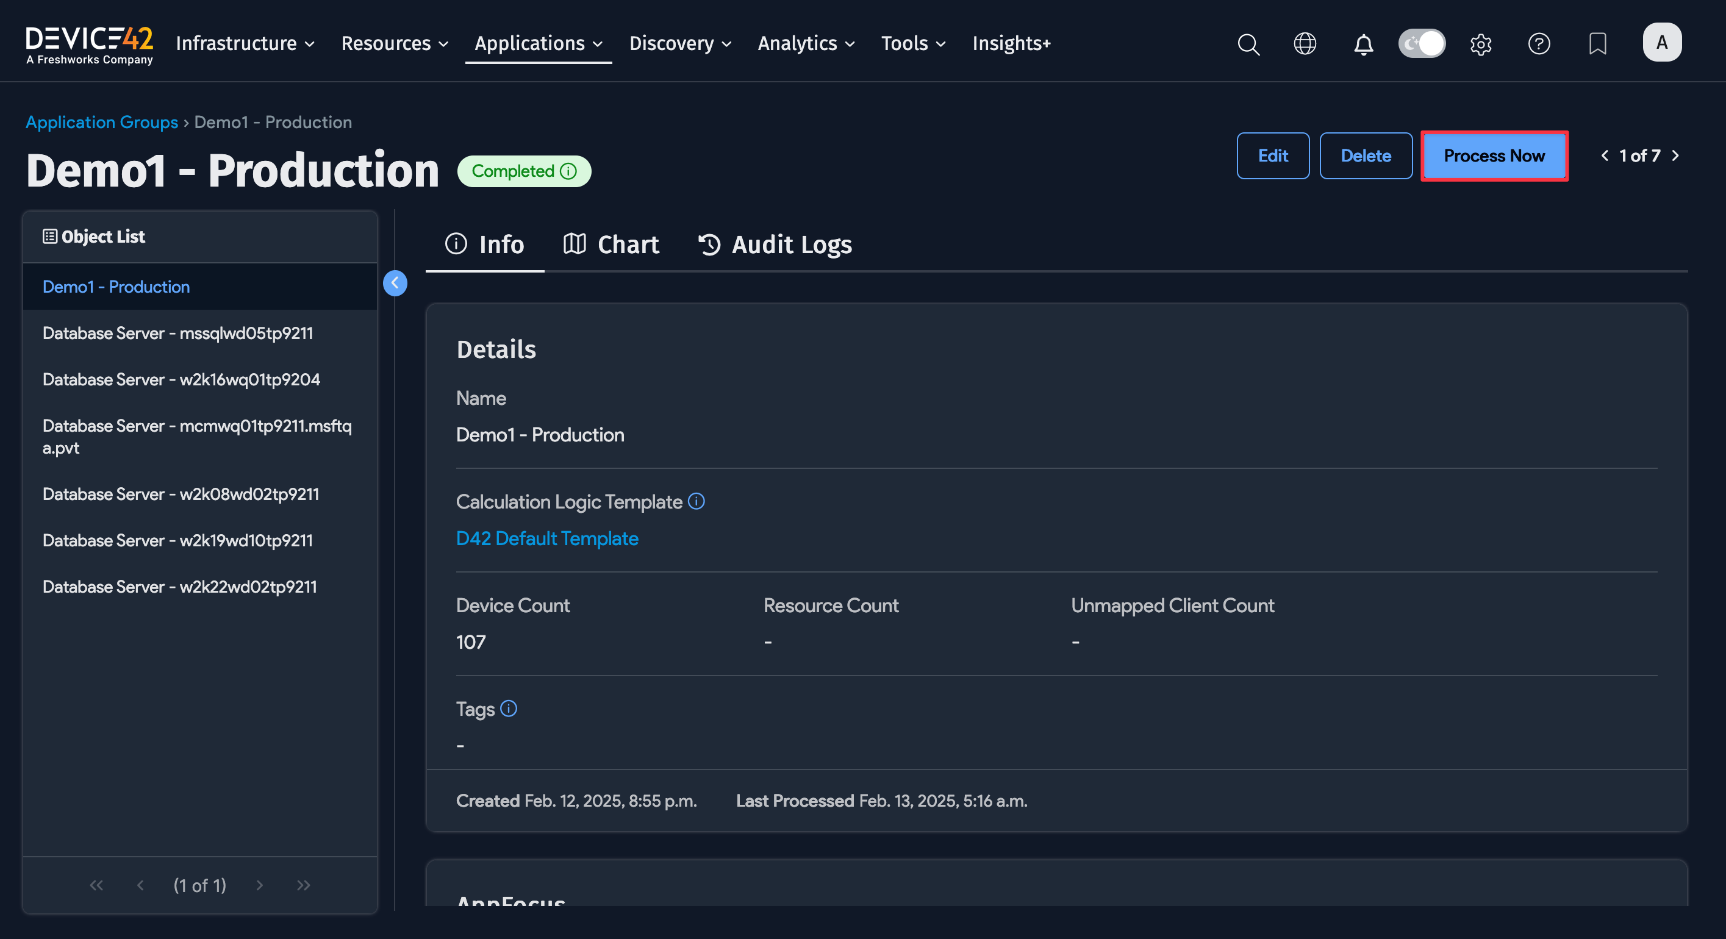Toggle dark mode switch
Screen dimensions: 1726x939
coord(1421,44)
